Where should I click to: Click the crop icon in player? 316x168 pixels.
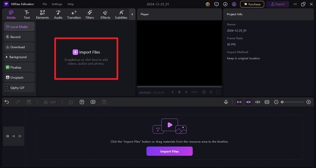click(211, 92)
